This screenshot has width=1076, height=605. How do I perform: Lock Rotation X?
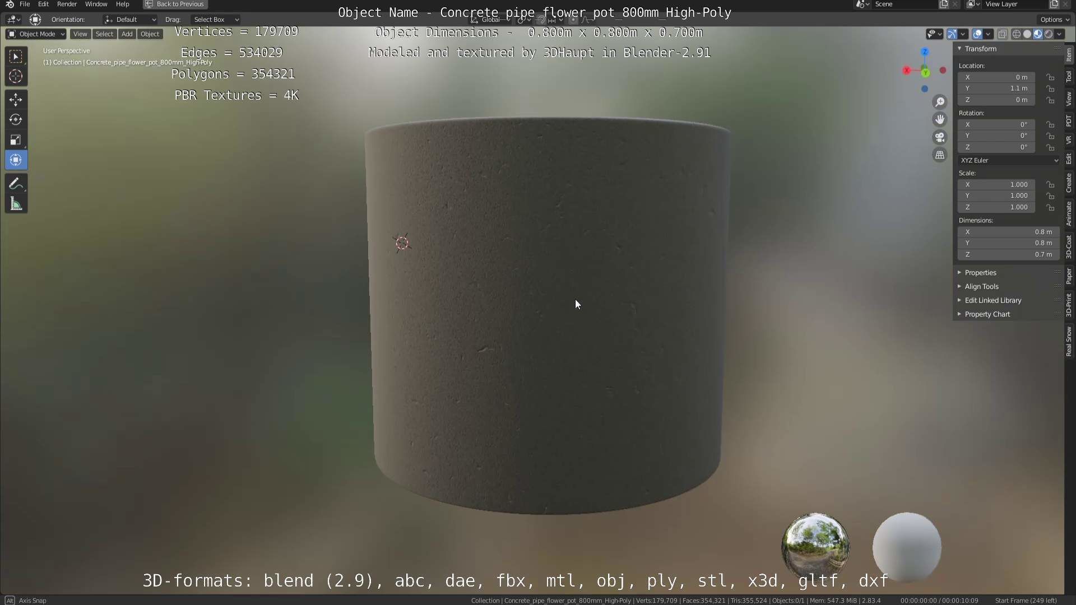pos(1051,124)
